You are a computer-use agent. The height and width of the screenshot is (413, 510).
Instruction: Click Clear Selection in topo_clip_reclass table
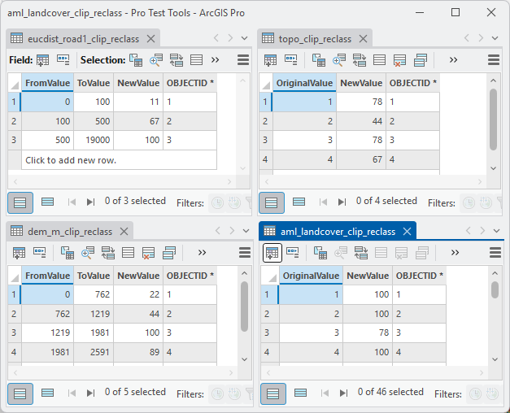click(x=380, y=60)
